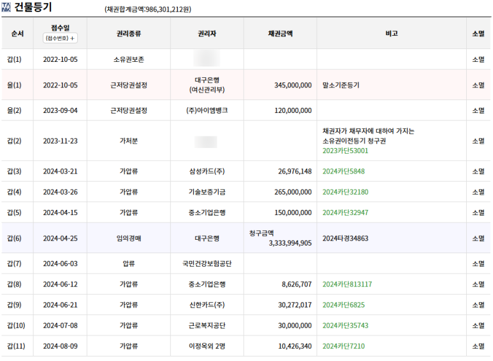Click the 비고 column header
Screen dimensions: 493x361
point(392,33)
